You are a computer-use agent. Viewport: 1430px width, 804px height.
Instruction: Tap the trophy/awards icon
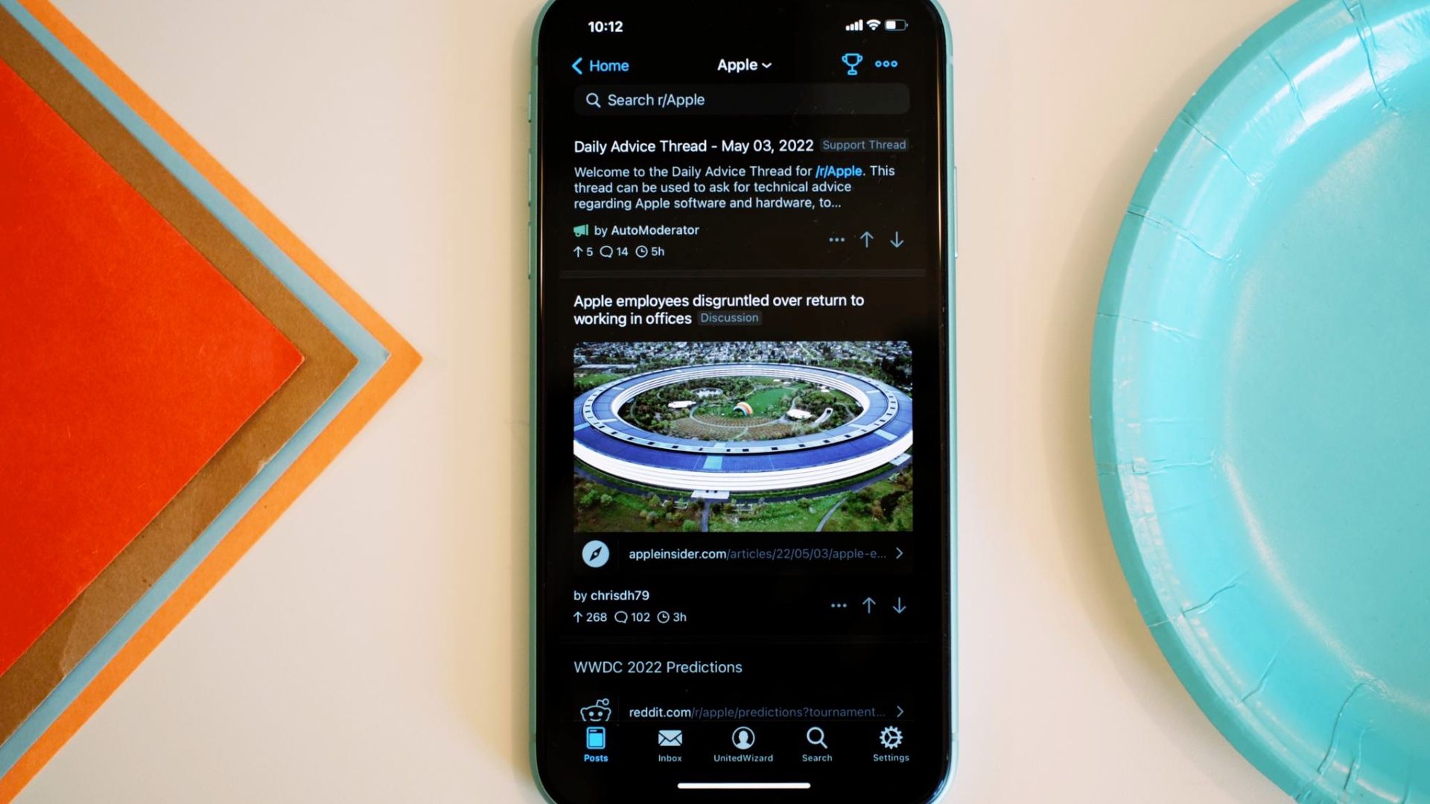click(851, 63)
